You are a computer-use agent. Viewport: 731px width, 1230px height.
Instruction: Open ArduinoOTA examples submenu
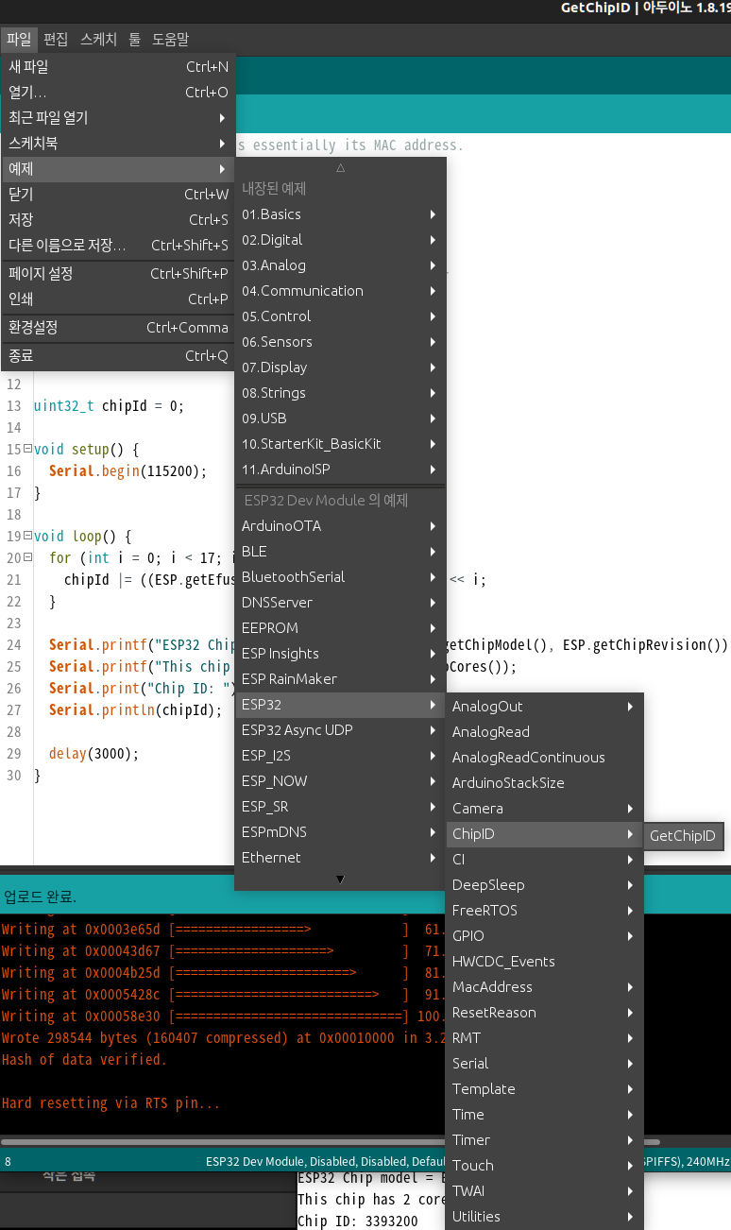coord(340,526)
